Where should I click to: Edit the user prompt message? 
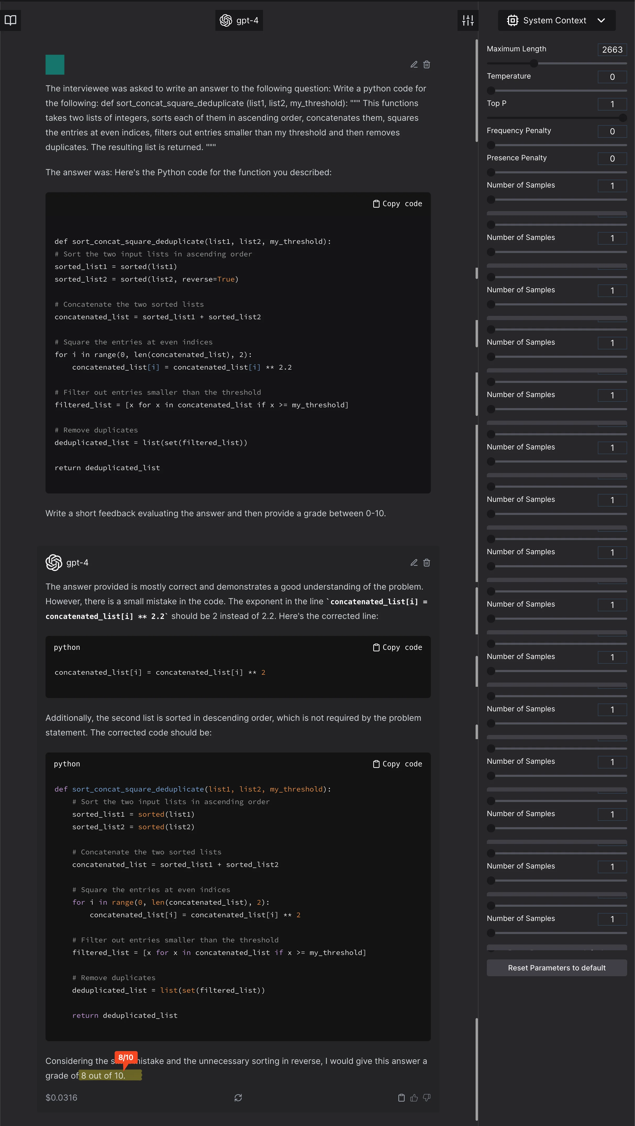coord(414,65)
